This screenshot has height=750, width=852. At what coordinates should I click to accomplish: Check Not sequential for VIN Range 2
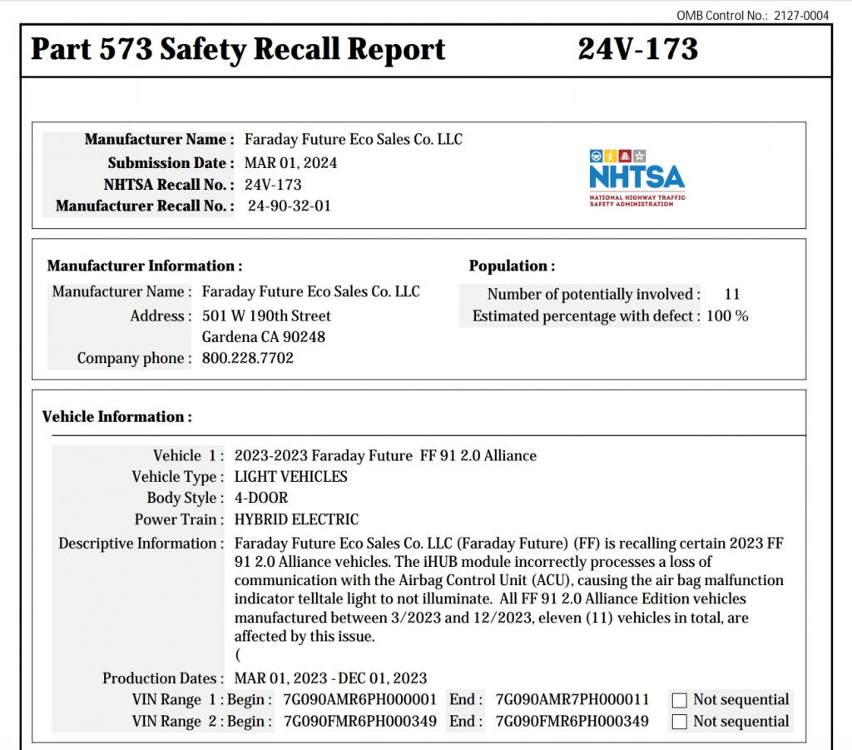click(680, 722)
